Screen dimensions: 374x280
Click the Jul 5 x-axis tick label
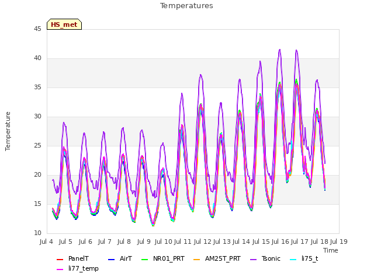click(x=65, y=242)
